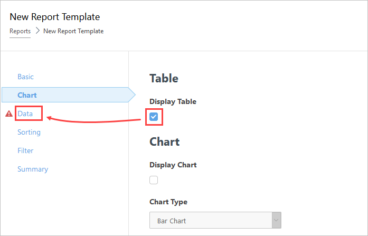Click the red warning icon beside Data
Screen dimensions: 368x236
tap(9, 114)
